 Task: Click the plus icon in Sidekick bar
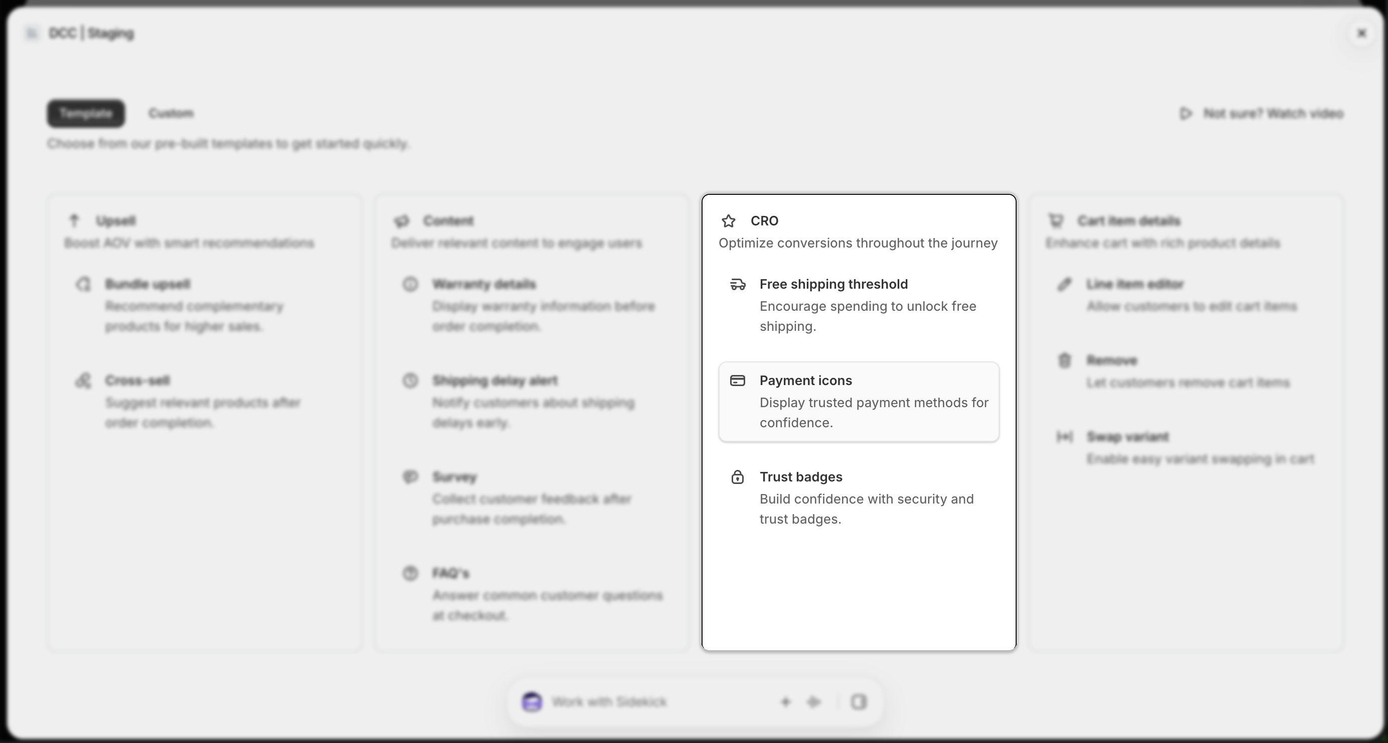pos(786,702)
